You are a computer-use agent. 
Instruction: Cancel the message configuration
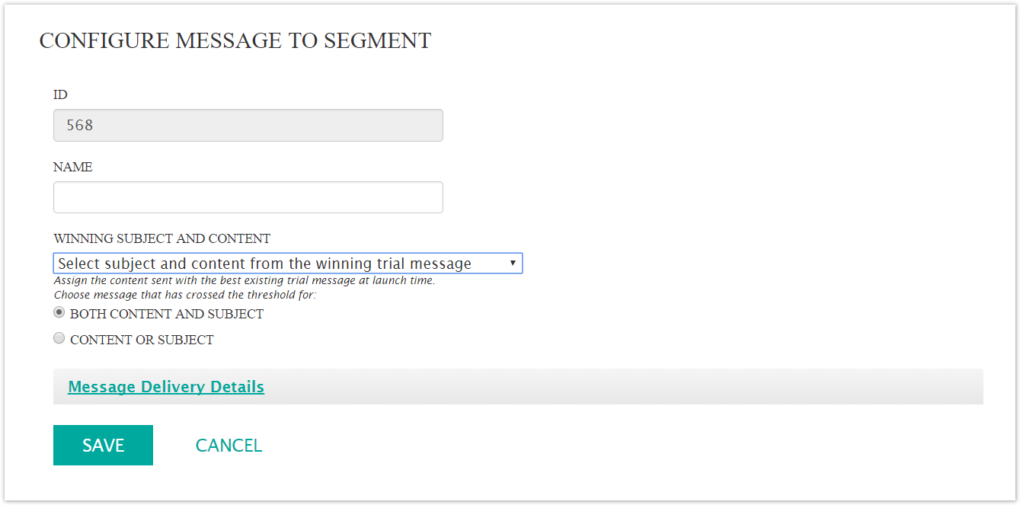tap(229, 445)
